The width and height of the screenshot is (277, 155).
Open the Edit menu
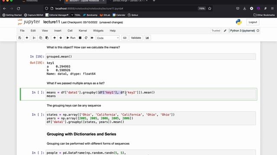coord(33,31)
